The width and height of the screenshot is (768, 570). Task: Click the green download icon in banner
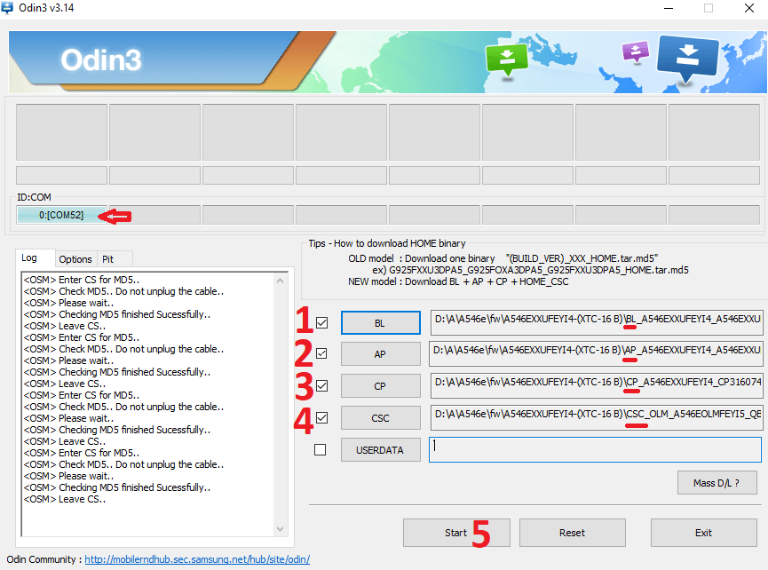coord(505,59)
